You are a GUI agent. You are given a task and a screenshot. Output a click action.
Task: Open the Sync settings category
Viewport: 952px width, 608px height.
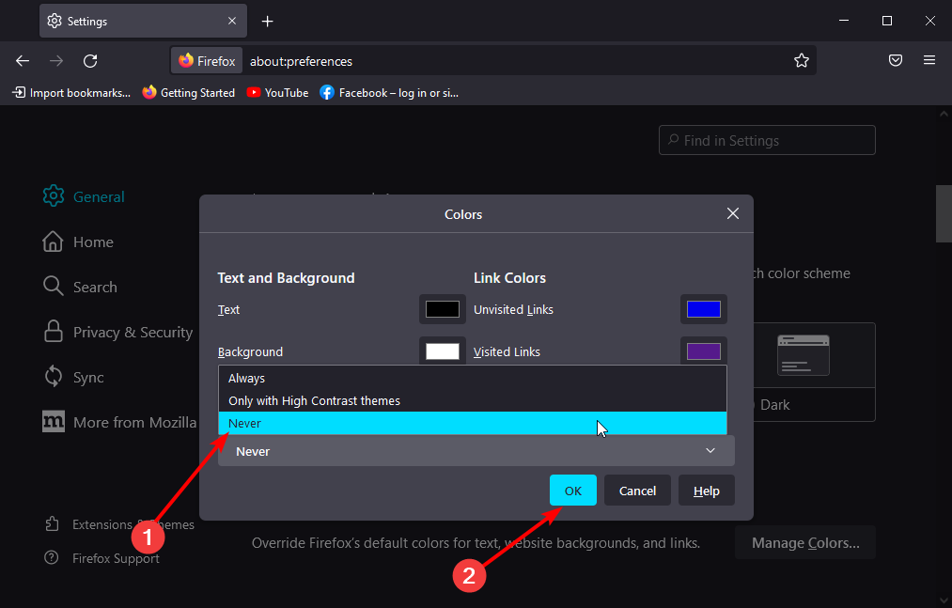[73, 377]
